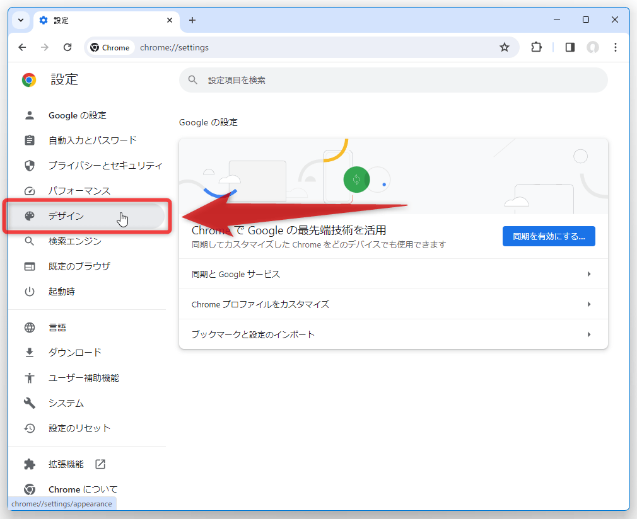Image resolution: width=637 pixels, height=519 pixels.
Task: Open ブックマークと設定のインポート row
Action: (x=394, y=334)
